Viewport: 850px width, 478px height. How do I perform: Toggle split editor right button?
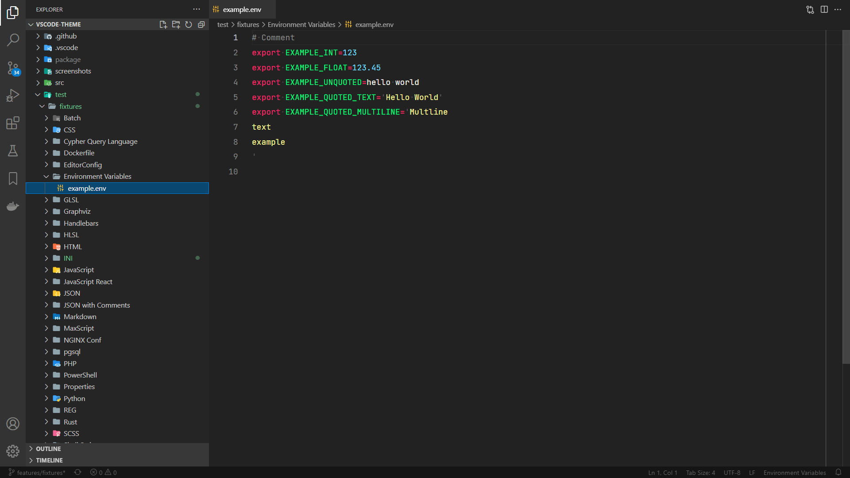(x=824, y=9)
